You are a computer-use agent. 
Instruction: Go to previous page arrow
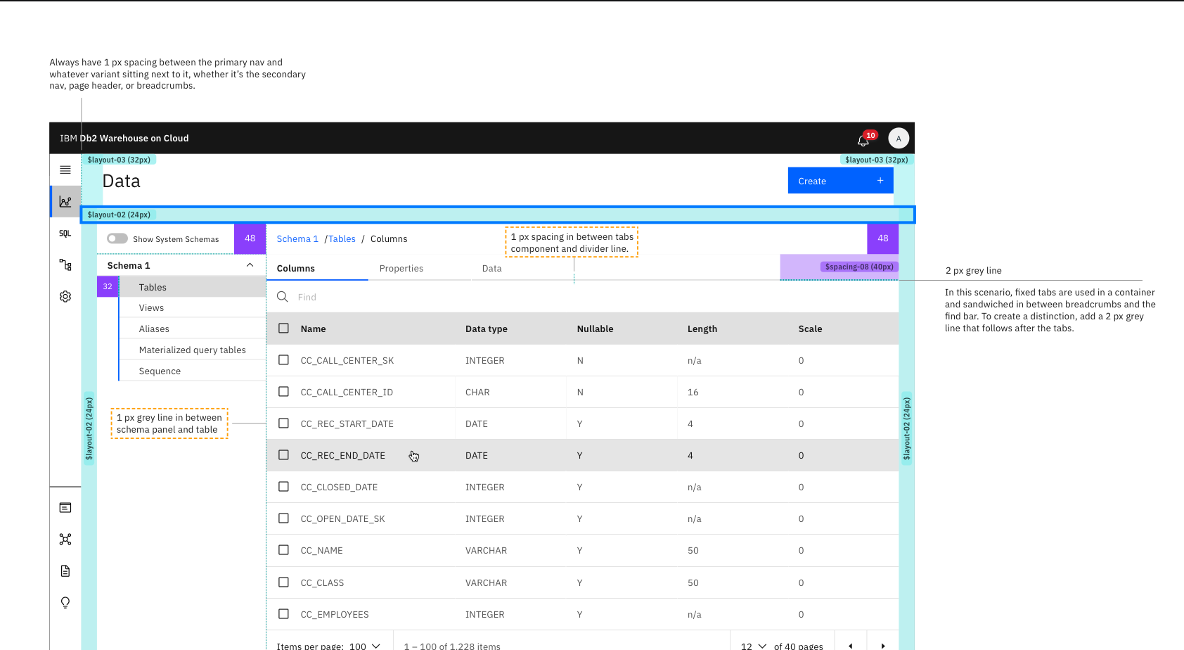(x=851, y=646)
